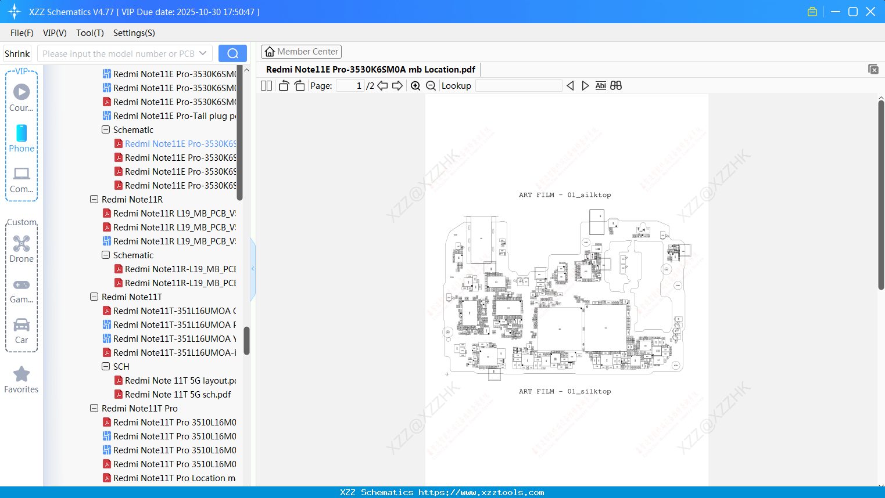Screen dimensions: 885x498
Task: Collapse the Redmi Note11T Pro tree section
Action: 94,408
